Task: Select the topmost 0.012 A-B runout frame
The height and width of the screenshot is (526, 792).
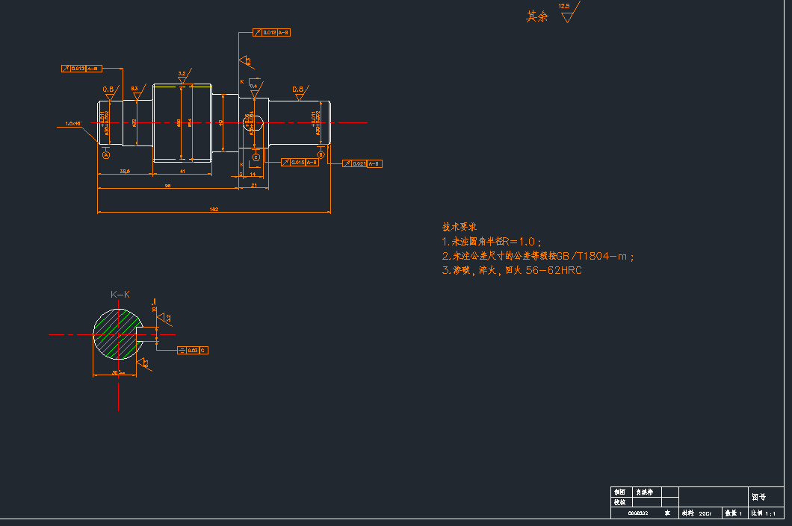Action: (x=271, y=32)
